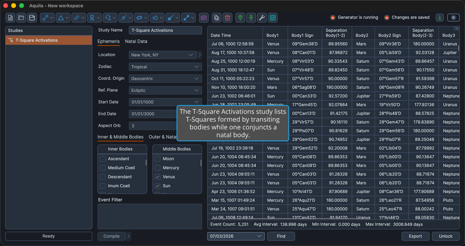Enable the Mercury checkbox in Middle Bodies
The height and width of the screenshot is (246, 465).
tap(157, 168)
